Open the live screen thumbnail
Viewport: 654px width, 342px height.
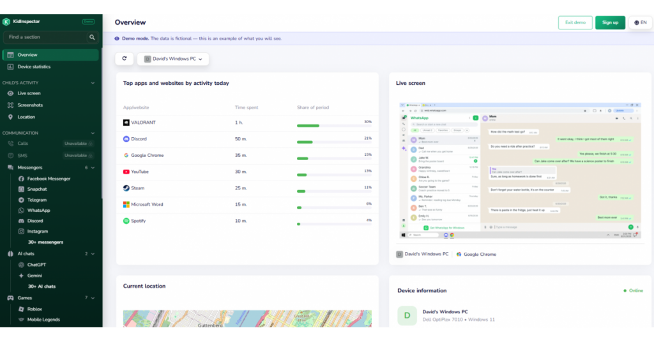(520, 171)
